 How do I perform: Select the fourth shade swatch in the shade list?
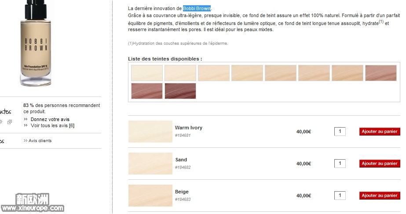coord(247,73)
